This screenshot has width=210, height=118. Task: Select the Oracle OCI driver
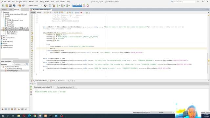pyautogui.click(x=10, y=22)
